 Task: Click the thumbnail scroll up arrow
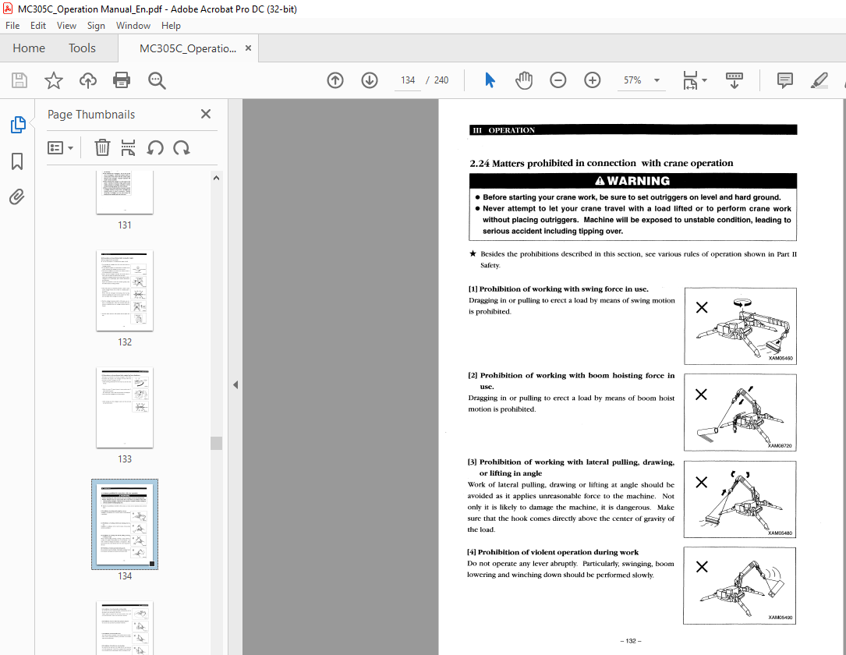(216, 178)
